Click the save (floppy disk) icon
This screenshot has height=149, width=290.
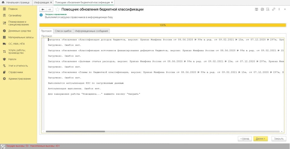(257, 9)
